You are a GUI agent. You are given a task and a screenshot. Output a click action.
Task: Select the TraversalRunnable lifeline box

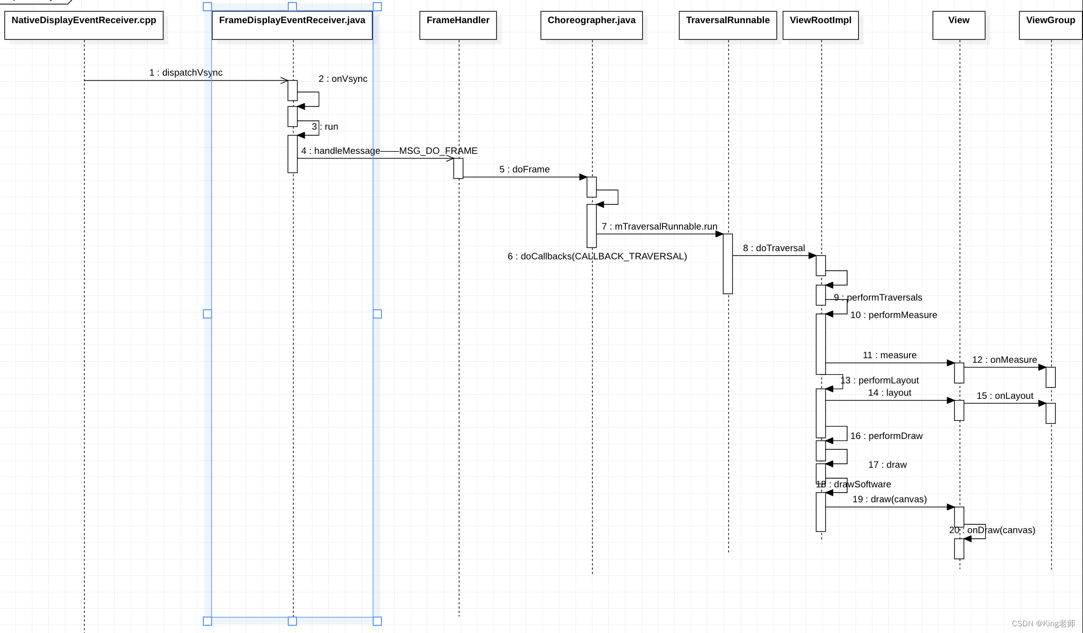[728, 25]
